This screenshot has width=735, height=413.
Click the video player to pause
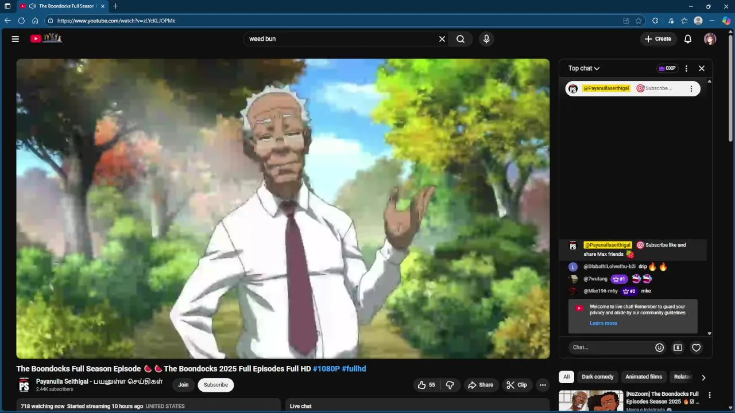pyautogui.click(x=283, y=209)
